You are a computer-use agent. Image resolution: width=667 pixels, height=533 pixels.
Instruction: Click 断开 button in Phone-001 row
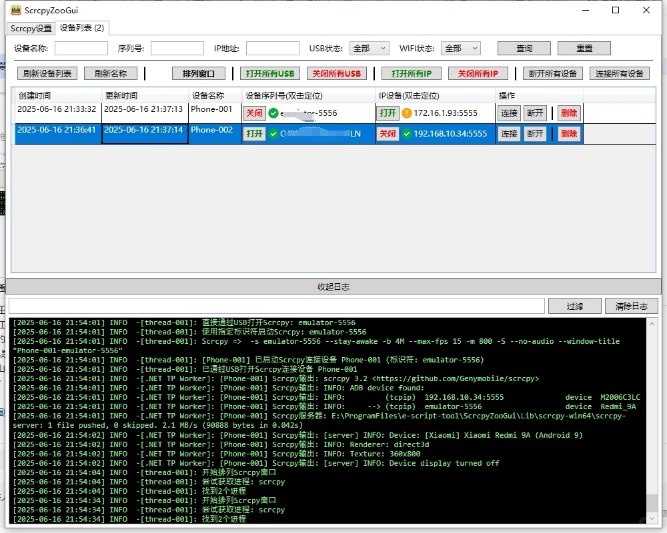click(535, 113)
